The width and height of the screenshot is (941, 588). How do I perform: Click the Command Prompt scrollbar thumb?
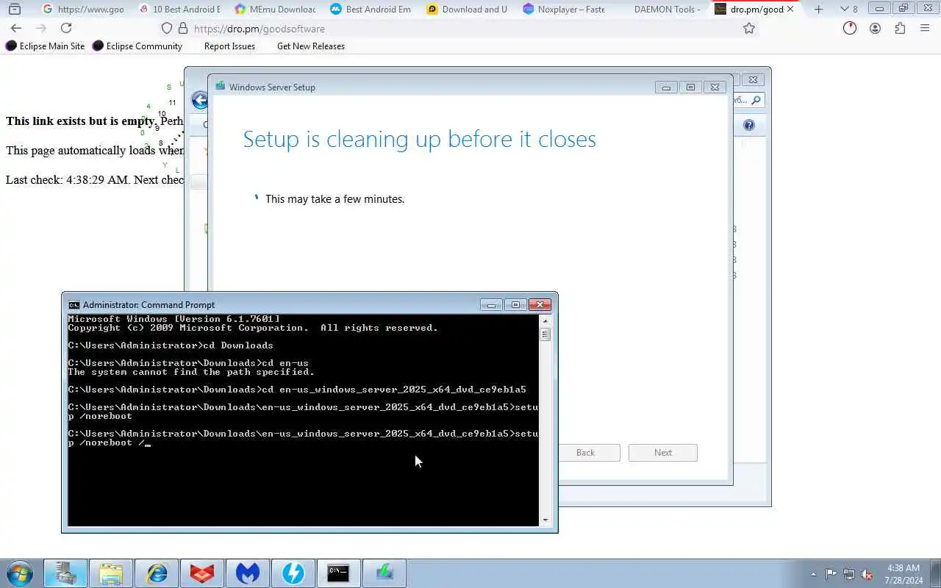545,334
